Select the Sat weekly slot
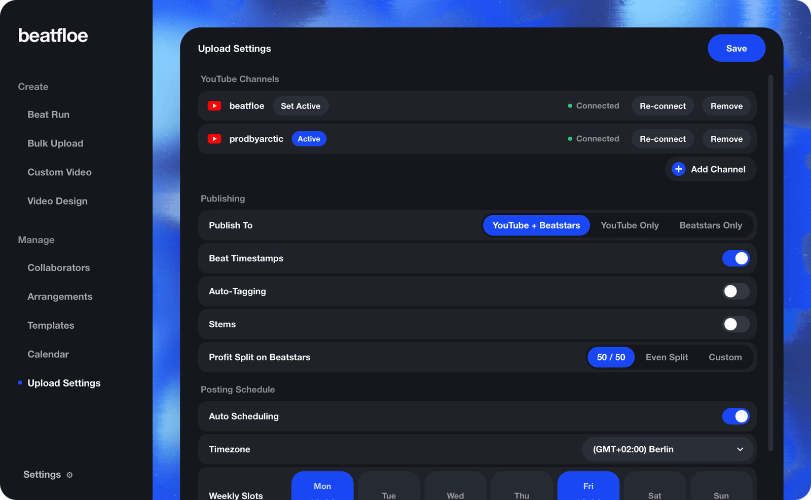 click(x=654, y=486)
